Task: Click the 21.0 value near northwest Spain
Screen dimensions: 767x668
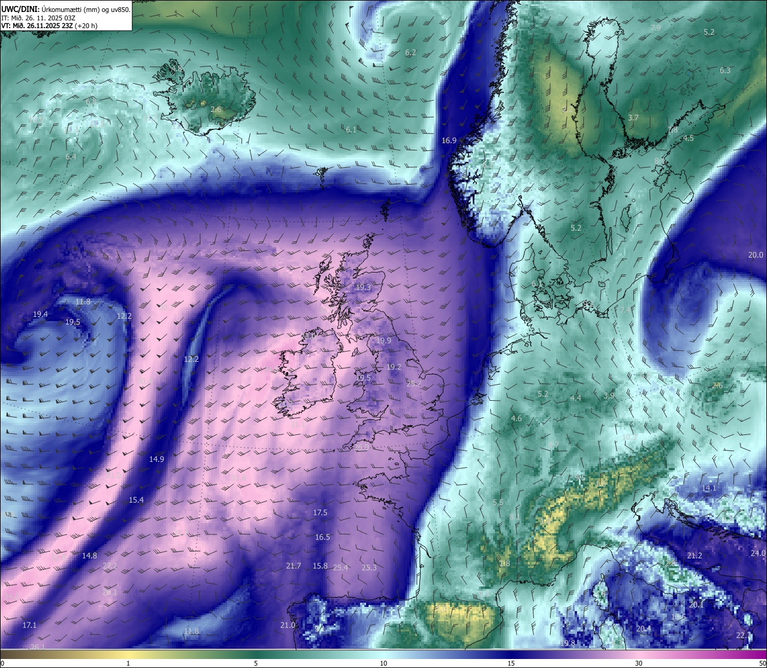Action: click(x=288, y=625)
